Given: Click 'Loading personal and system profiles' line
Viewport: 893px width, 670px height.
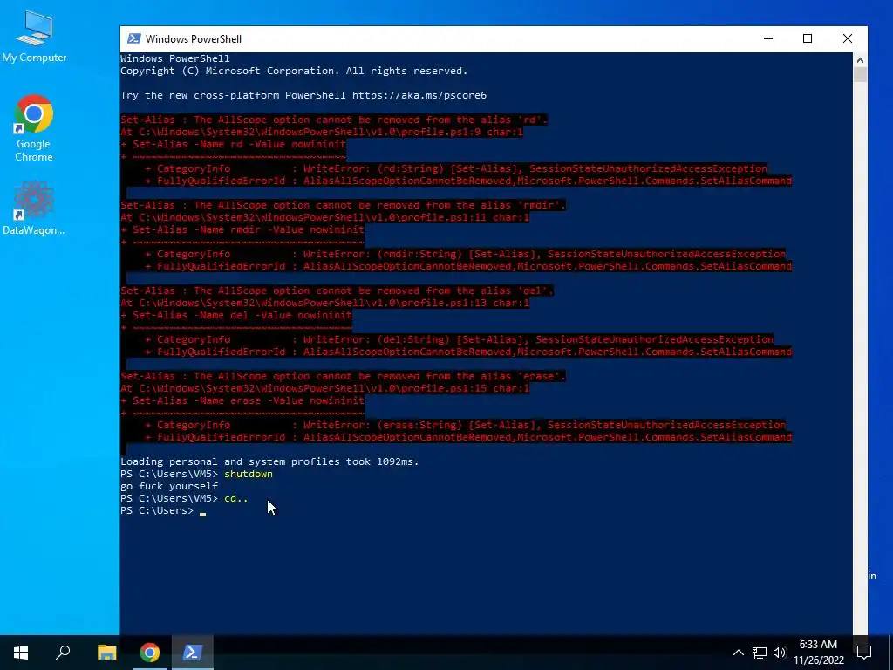Looking at the screenshot, I should coord(269,461).
